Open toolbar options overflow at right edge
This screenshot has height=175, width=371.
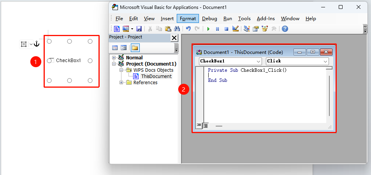click(x=365, y=29)
